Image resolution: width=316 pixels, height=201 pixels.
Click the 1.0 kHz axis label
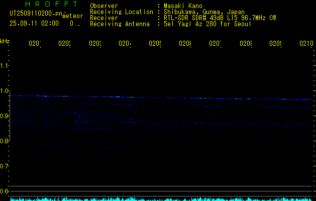tap(4, 91)
